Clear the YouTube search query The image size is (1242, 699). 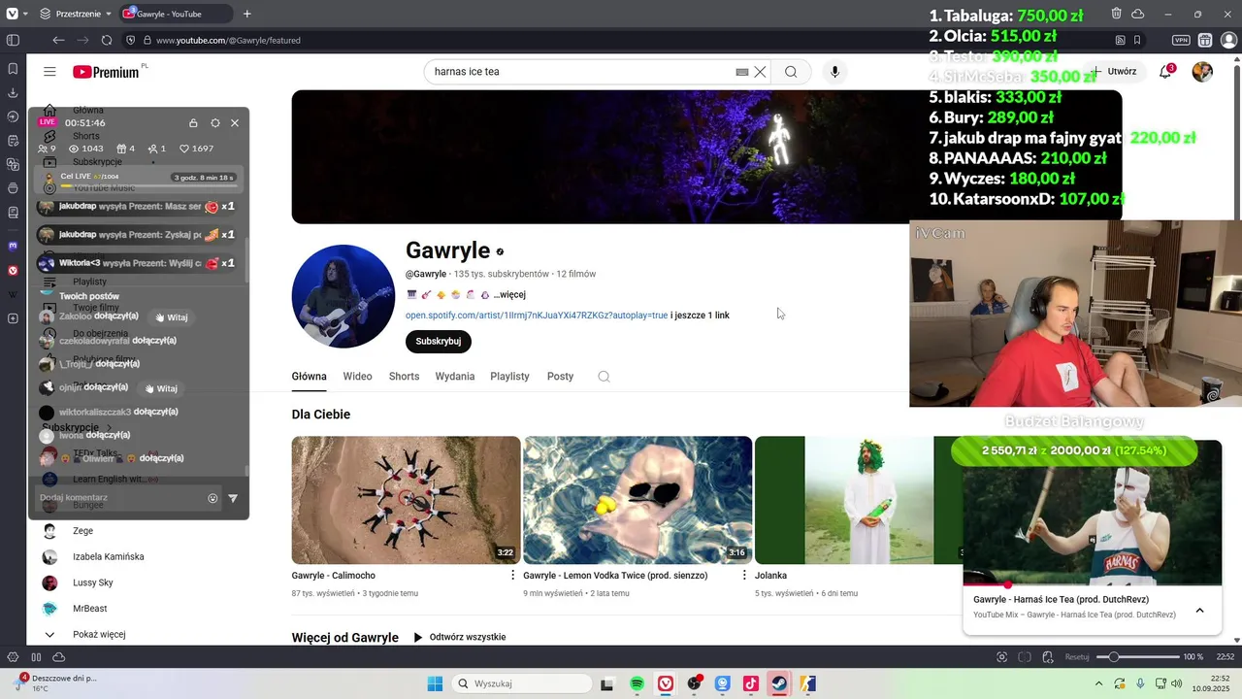(760, 72)
